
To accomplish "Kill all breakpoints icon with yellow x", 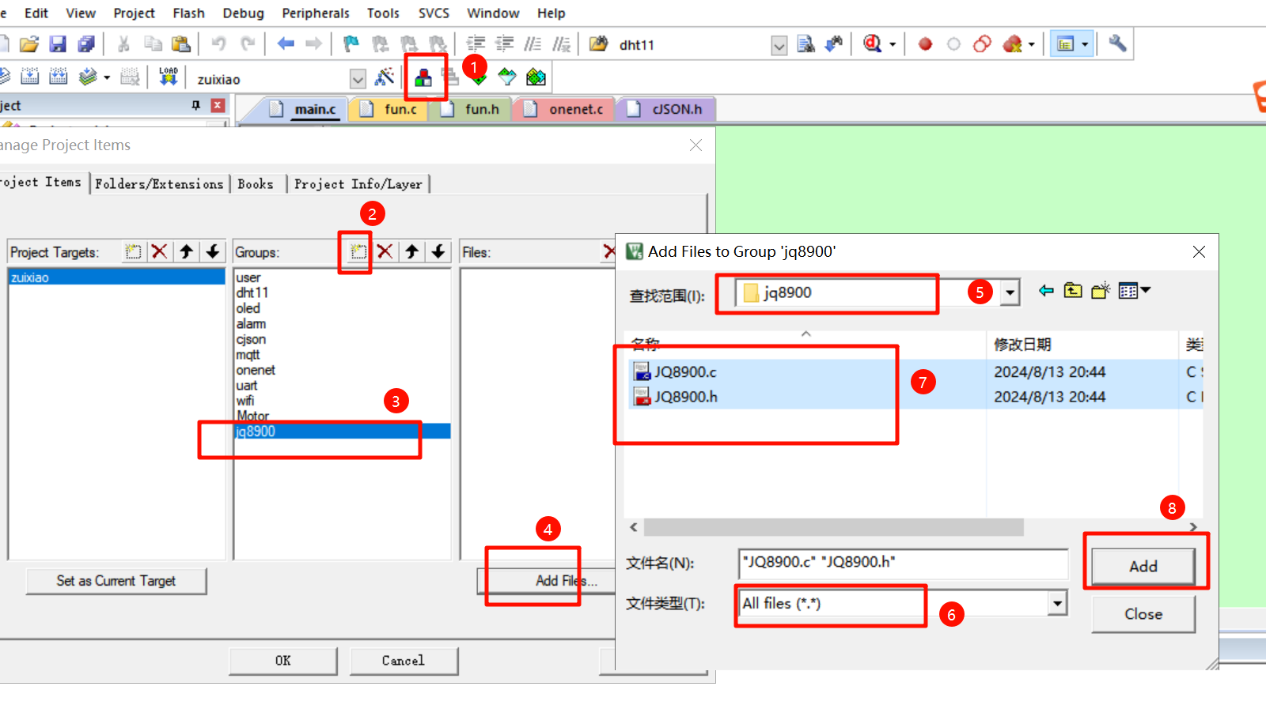I will [1013, 44].
